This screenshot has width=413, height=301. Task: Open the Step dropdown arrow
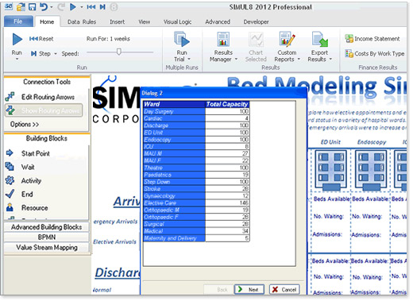coord(56,54)
